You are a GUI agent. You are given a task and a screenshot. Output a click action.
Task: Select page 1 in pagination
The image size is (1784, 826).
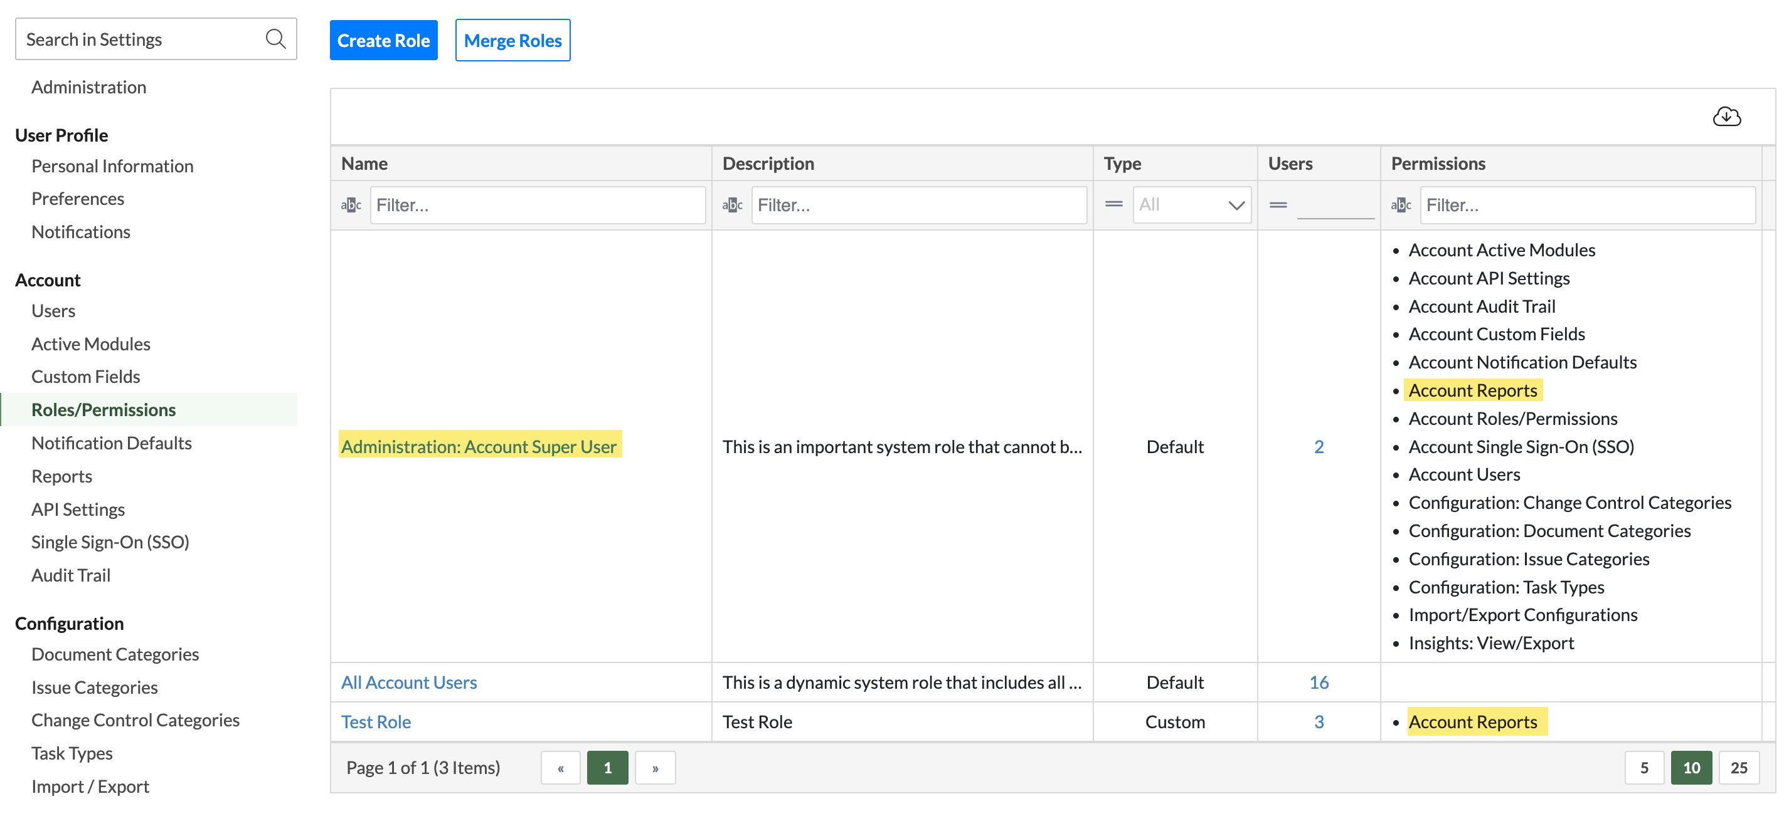[x=607, y=767]
